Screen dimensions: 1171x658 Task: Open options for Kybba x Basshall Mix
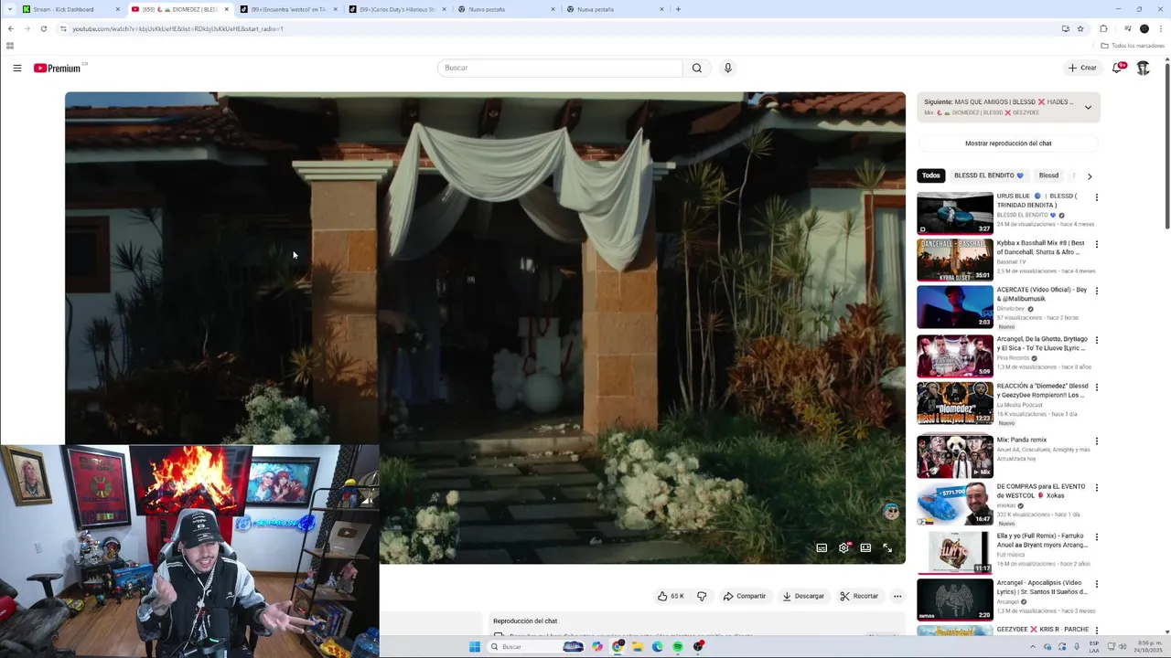(1096, 244)
